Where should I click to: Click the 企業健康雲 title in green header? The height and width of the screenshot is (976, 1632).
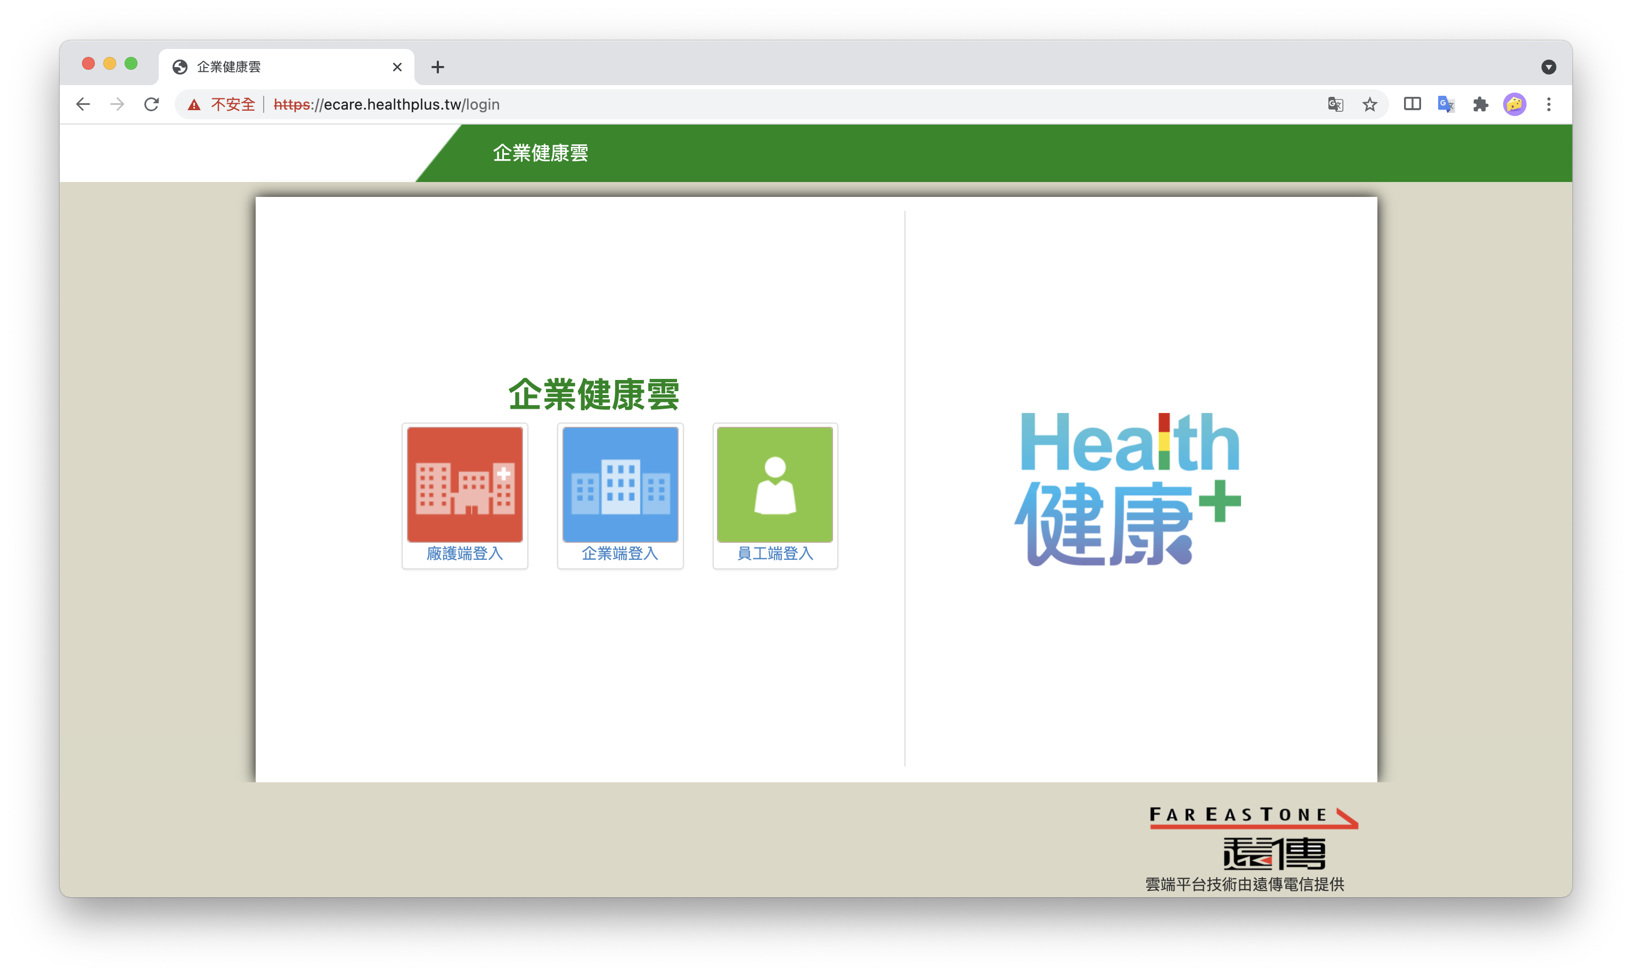[540, 153]
